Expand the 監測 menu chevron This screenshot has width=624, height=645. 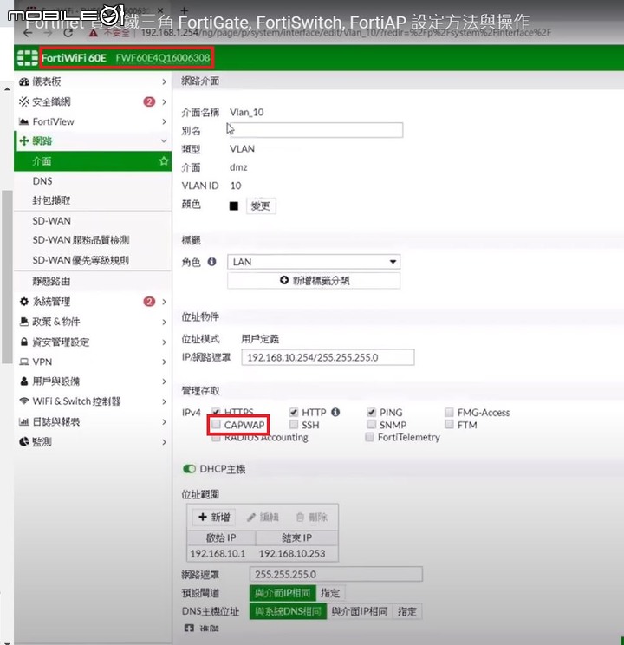[164, 442]
